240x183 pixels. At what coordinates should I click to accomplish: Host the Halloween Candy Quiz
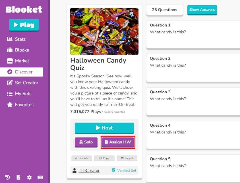(x=104, y=128)
